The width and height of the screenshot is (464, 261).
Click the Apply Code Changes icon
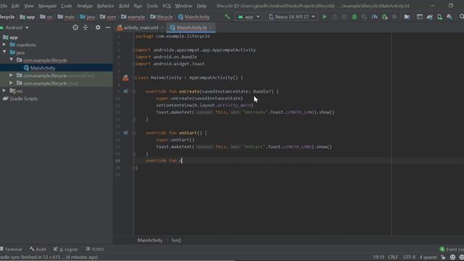click(x=344, y=17)
